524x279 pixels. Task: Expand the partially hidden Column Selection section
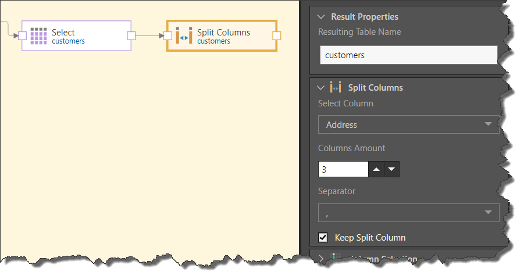321,258
